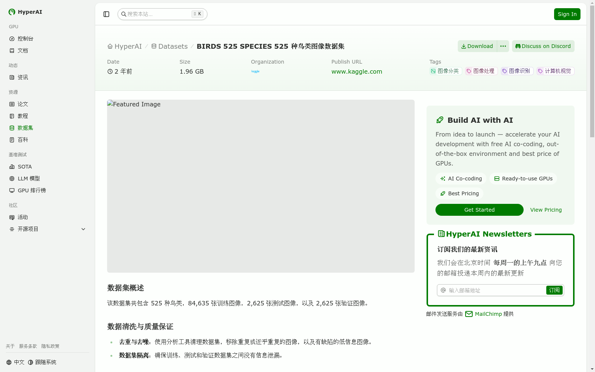Open the more options ellipsis menu
595x372 pixels.
[503, 46]
